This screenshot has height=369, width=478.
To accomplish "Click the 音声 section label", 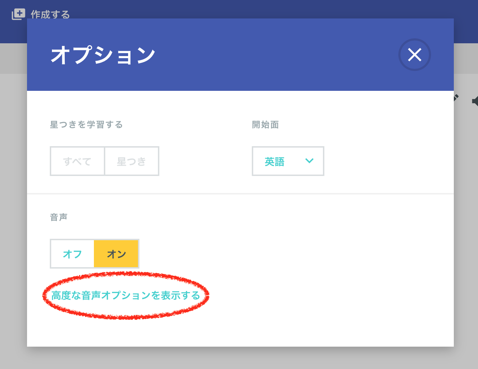I will coord(59,217).
